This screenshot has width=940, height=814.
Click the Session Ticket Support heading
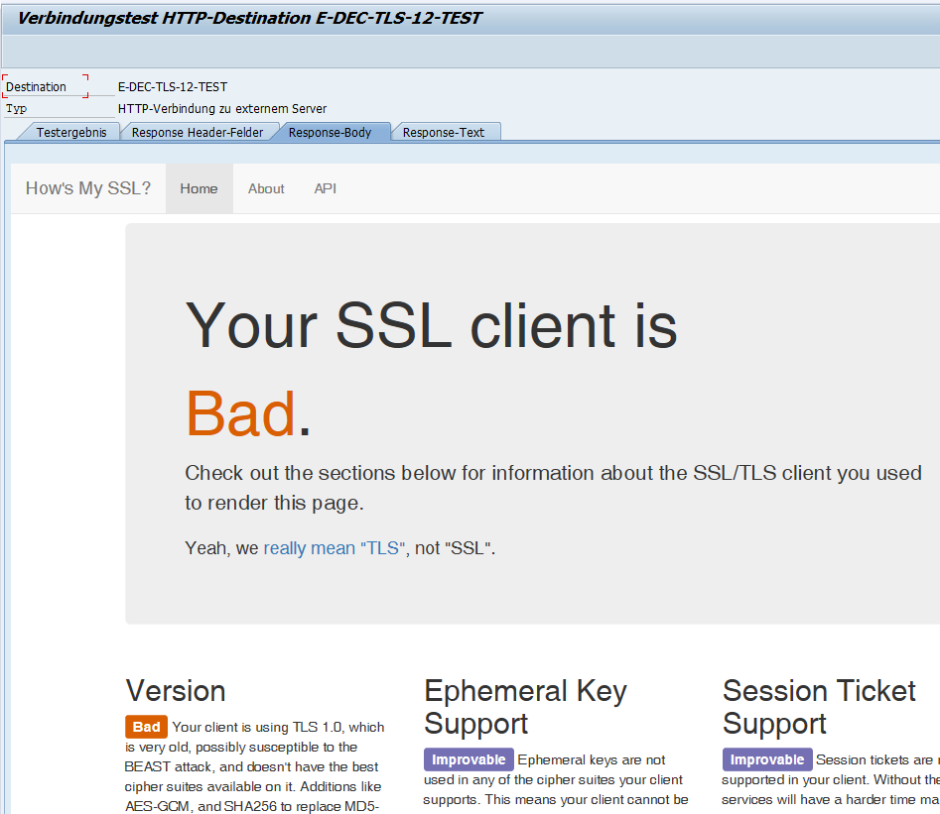(818, 707)
